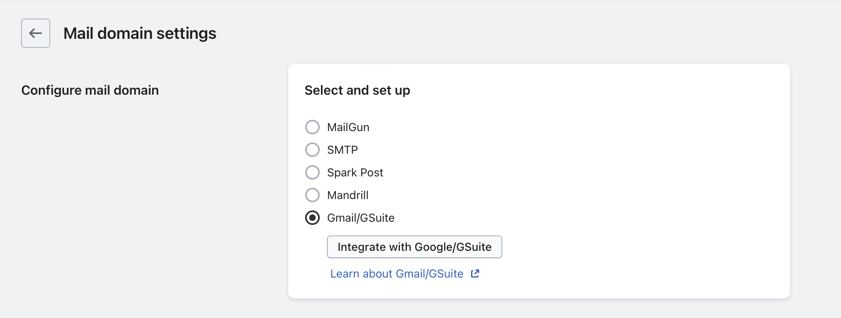Viewport: 841px width, 318px height.
Task: Select the Spark Post radio button
Action: tap(312, 172)
